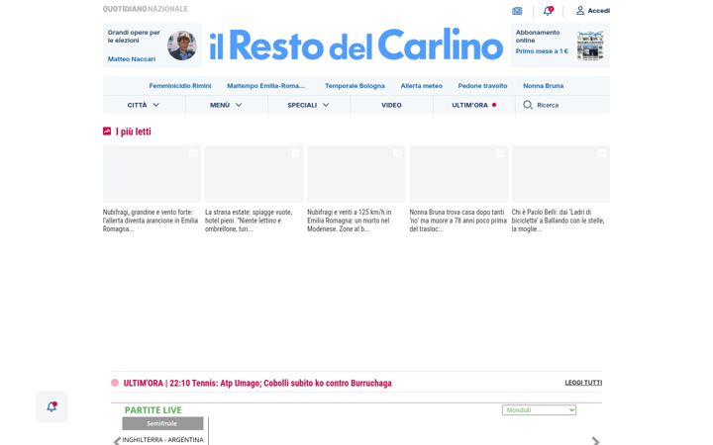Click image above Nubifragi e venti article

pos(356,174)
